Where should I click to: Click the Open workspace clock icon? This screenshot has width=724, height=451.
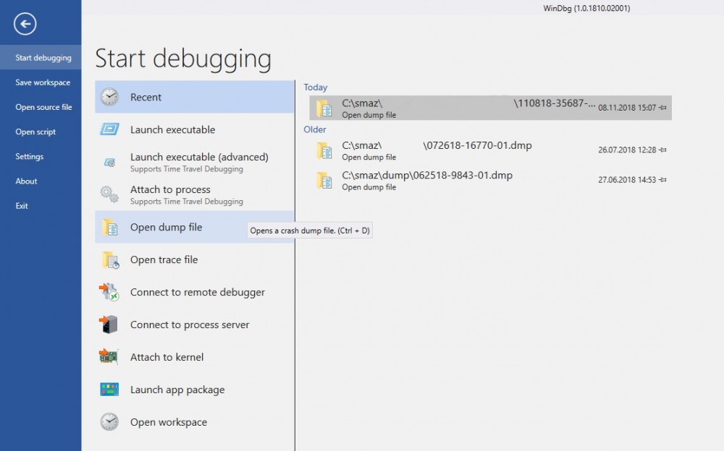pyautogui.click(x=109, y=422)
